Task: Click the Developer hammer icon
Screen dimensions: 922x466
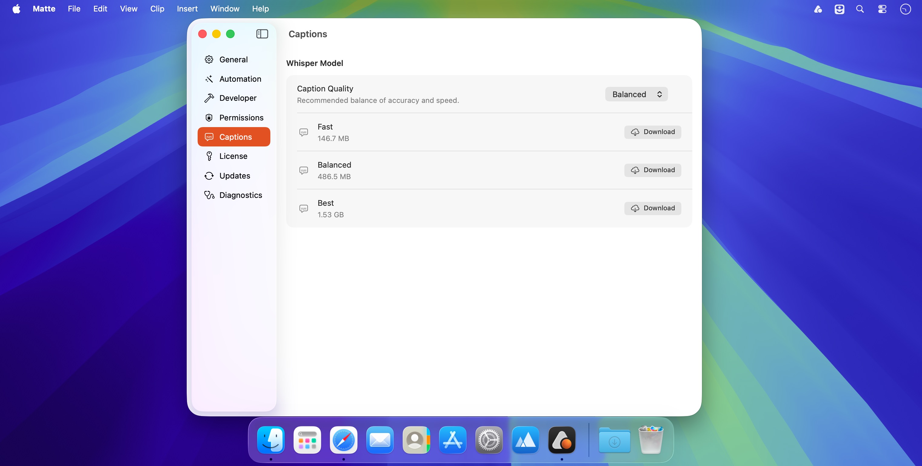Action: tap(209, 98)
